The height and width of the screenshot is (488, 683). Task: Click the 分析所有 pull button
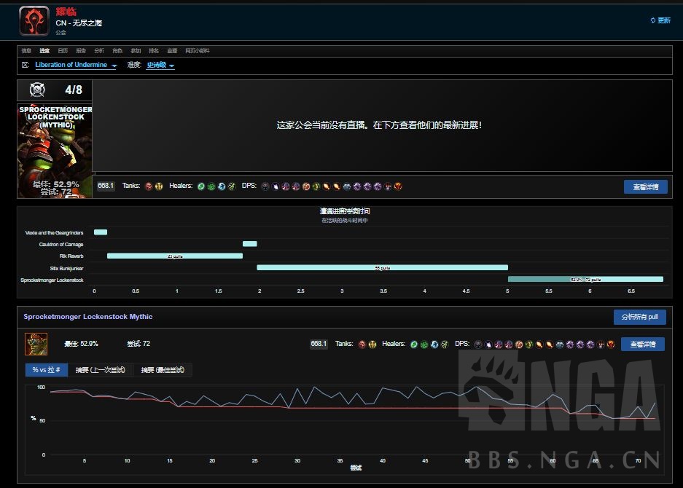[639, 317]
